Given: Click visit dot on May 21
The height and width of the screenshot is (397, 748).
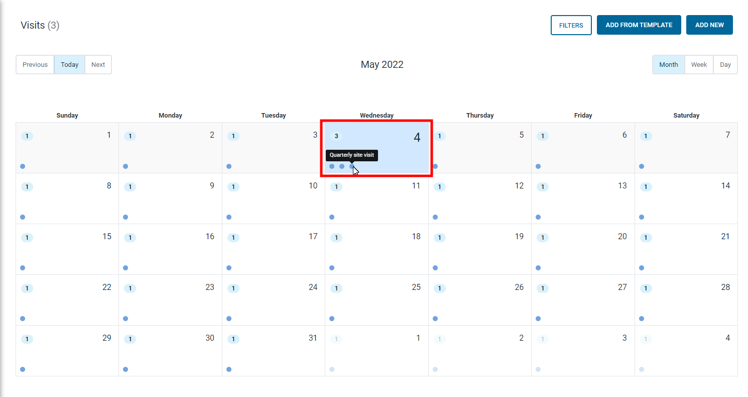Looking at the screenshot, I should pos(642,268).
